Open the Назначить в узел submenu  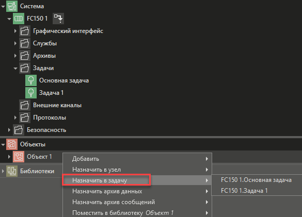pos(137,170)
